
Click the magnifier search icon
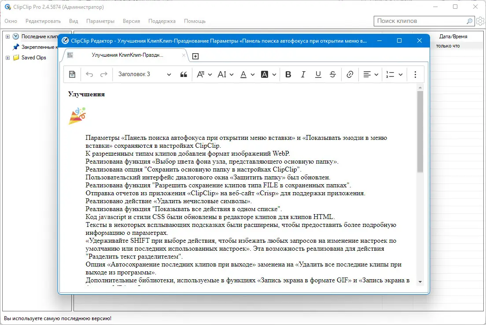(x=470, y=21)
